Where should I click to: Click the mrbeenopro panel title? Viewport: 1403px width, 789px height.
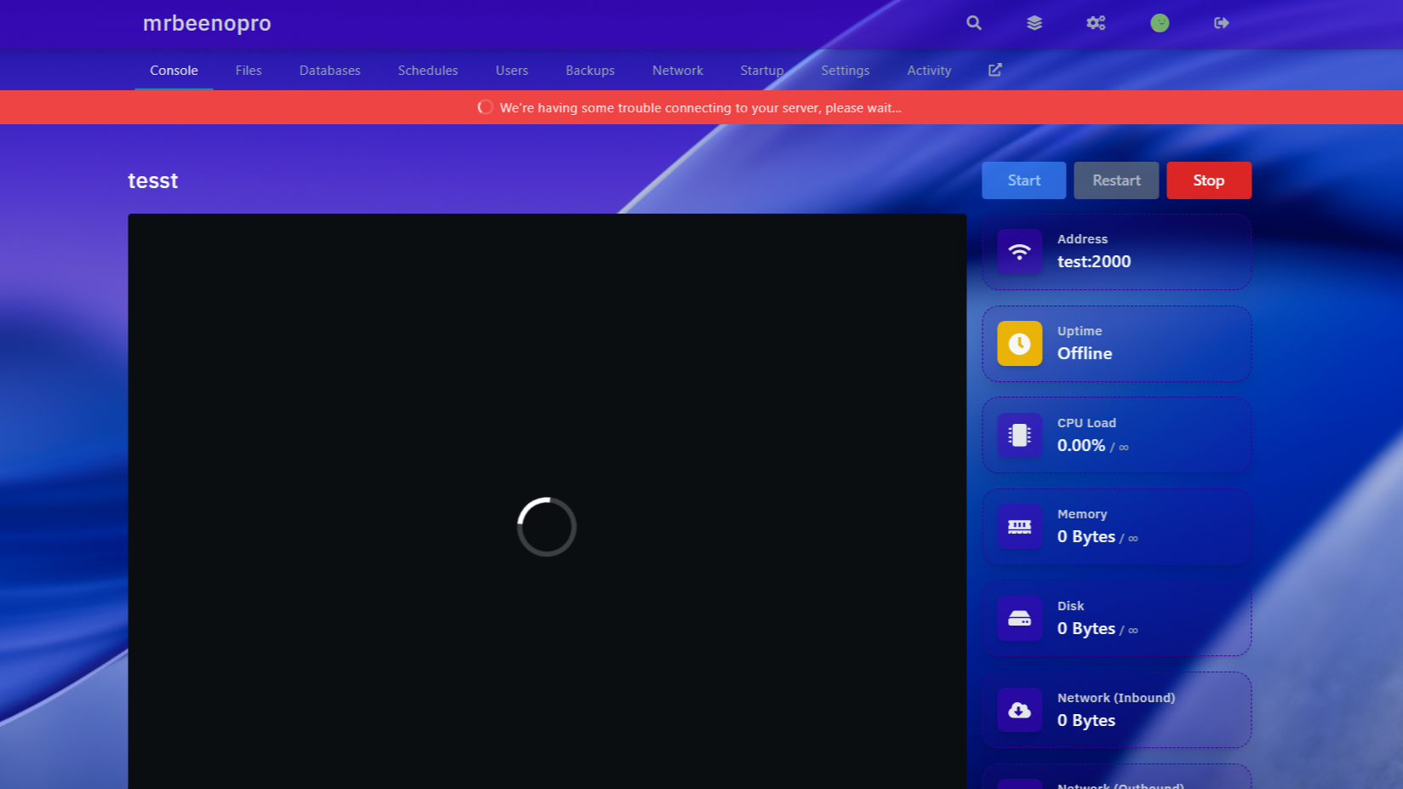(207, 23)
